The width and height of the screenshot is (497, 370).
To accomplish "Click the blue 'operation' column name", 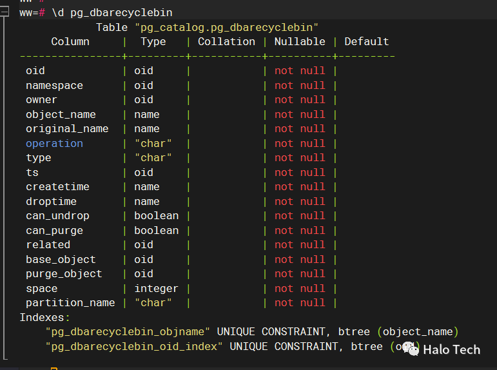I will click(54, 143).
